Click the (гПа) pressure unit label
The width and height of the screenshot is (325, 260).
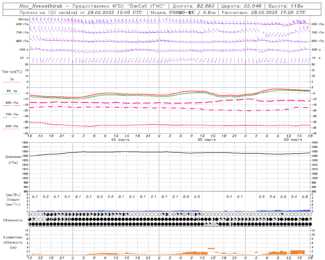click(x=13, y=162)
